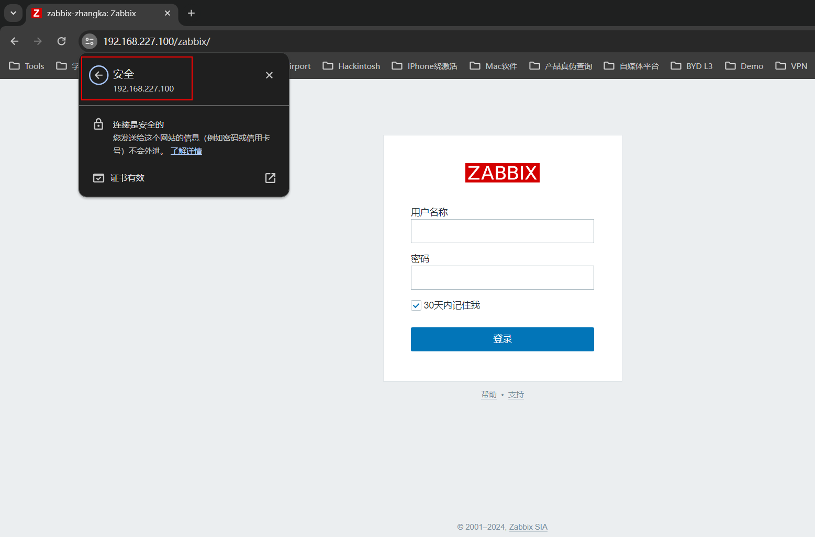Open the site information icon in address bar
Viewport: 815px width, 537px height.
click(90, 41)
